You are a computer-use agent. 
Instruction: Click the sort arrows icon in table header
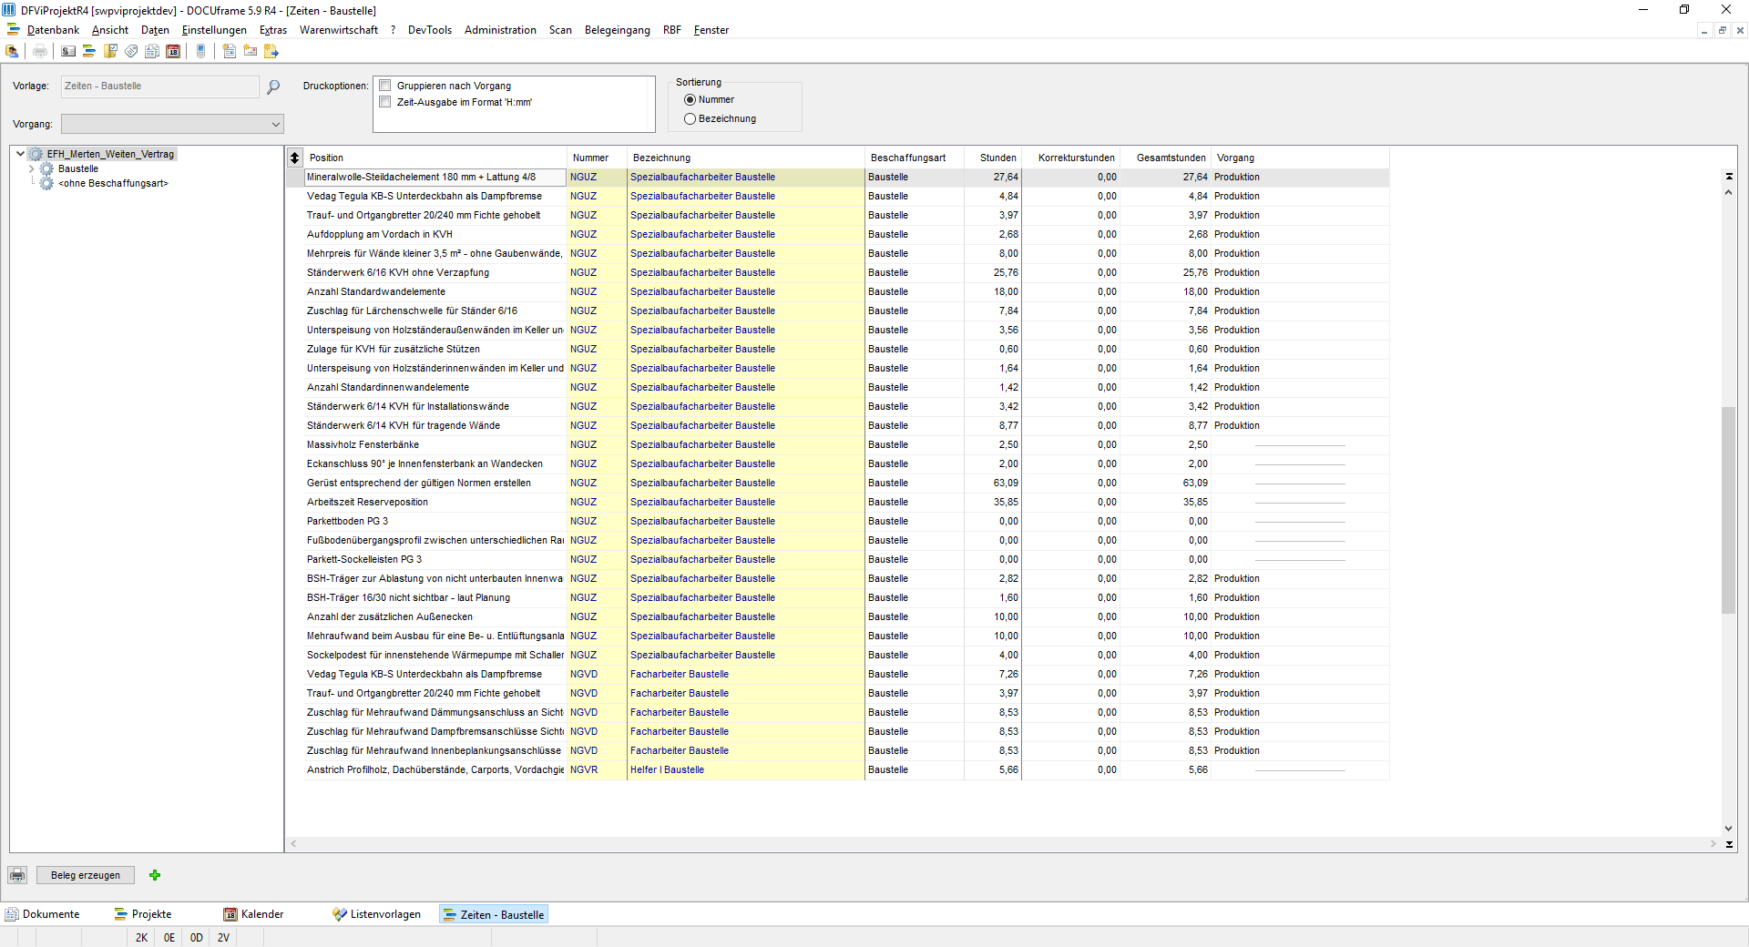pyautogui.click(x=294, y=158)
